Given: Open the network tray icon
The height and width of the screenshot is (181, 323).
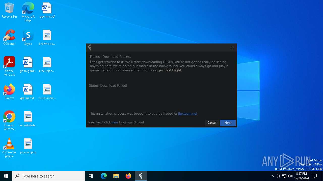Looking at the screenshot, I should [x=284, y=176].
